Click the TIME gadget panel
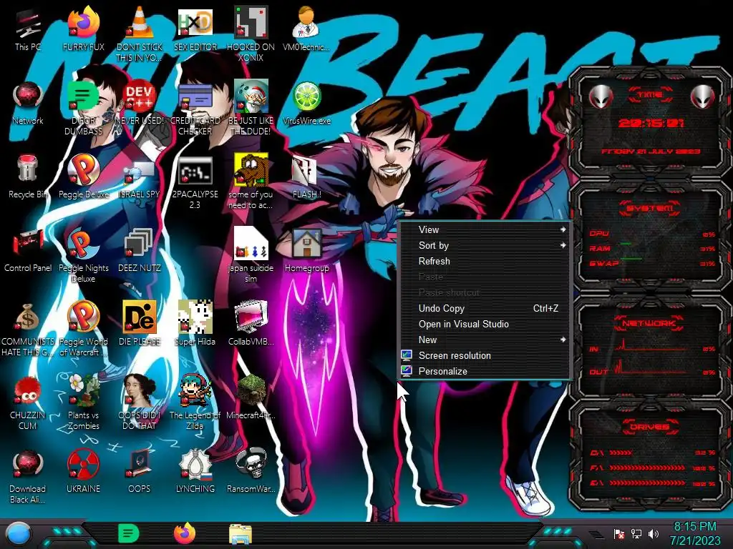Screen dimensions: 733x549 pos(650,123)
